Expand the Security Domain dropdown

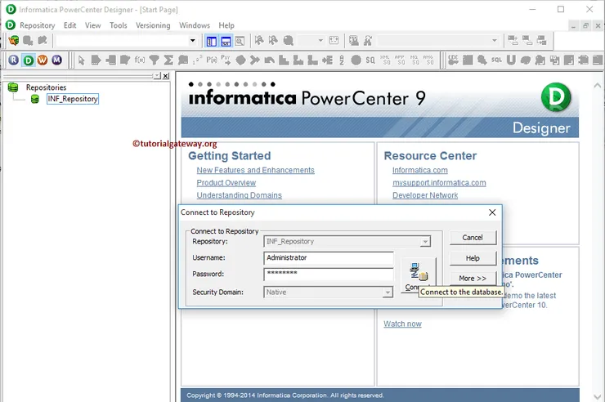[388, 293]
